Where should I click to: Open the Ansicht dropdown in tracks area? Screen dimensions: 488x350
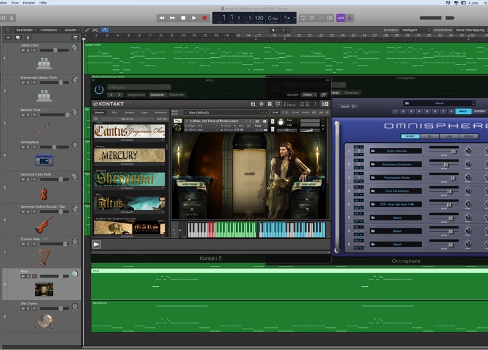(x=72, y=30)
